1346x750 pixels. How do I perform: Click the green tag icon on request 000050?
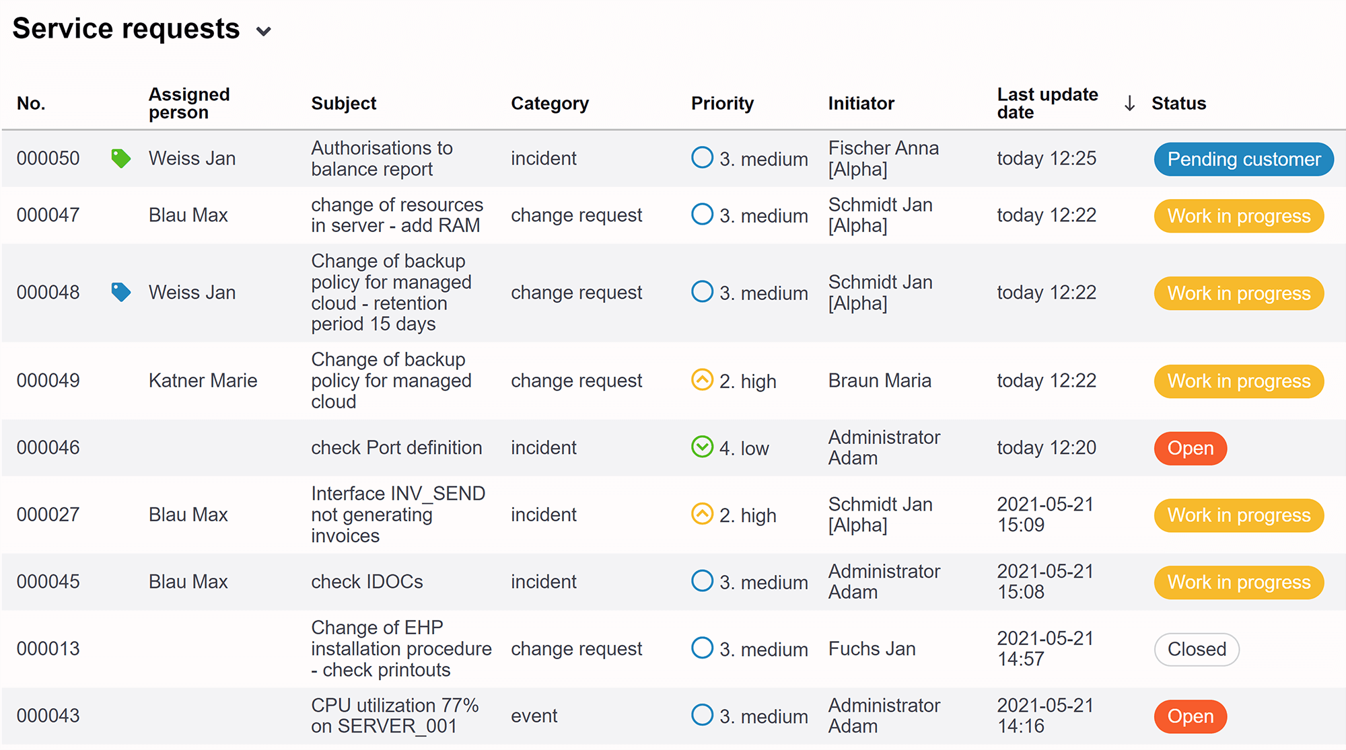coord(120,159)
